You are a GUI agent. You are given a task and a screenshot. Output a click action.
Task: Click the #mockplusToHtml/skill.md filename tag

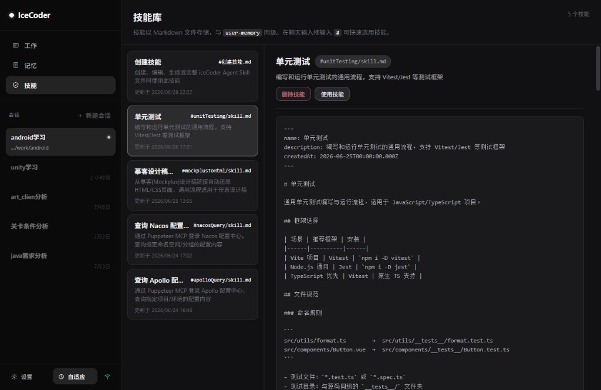click(217, 171)
